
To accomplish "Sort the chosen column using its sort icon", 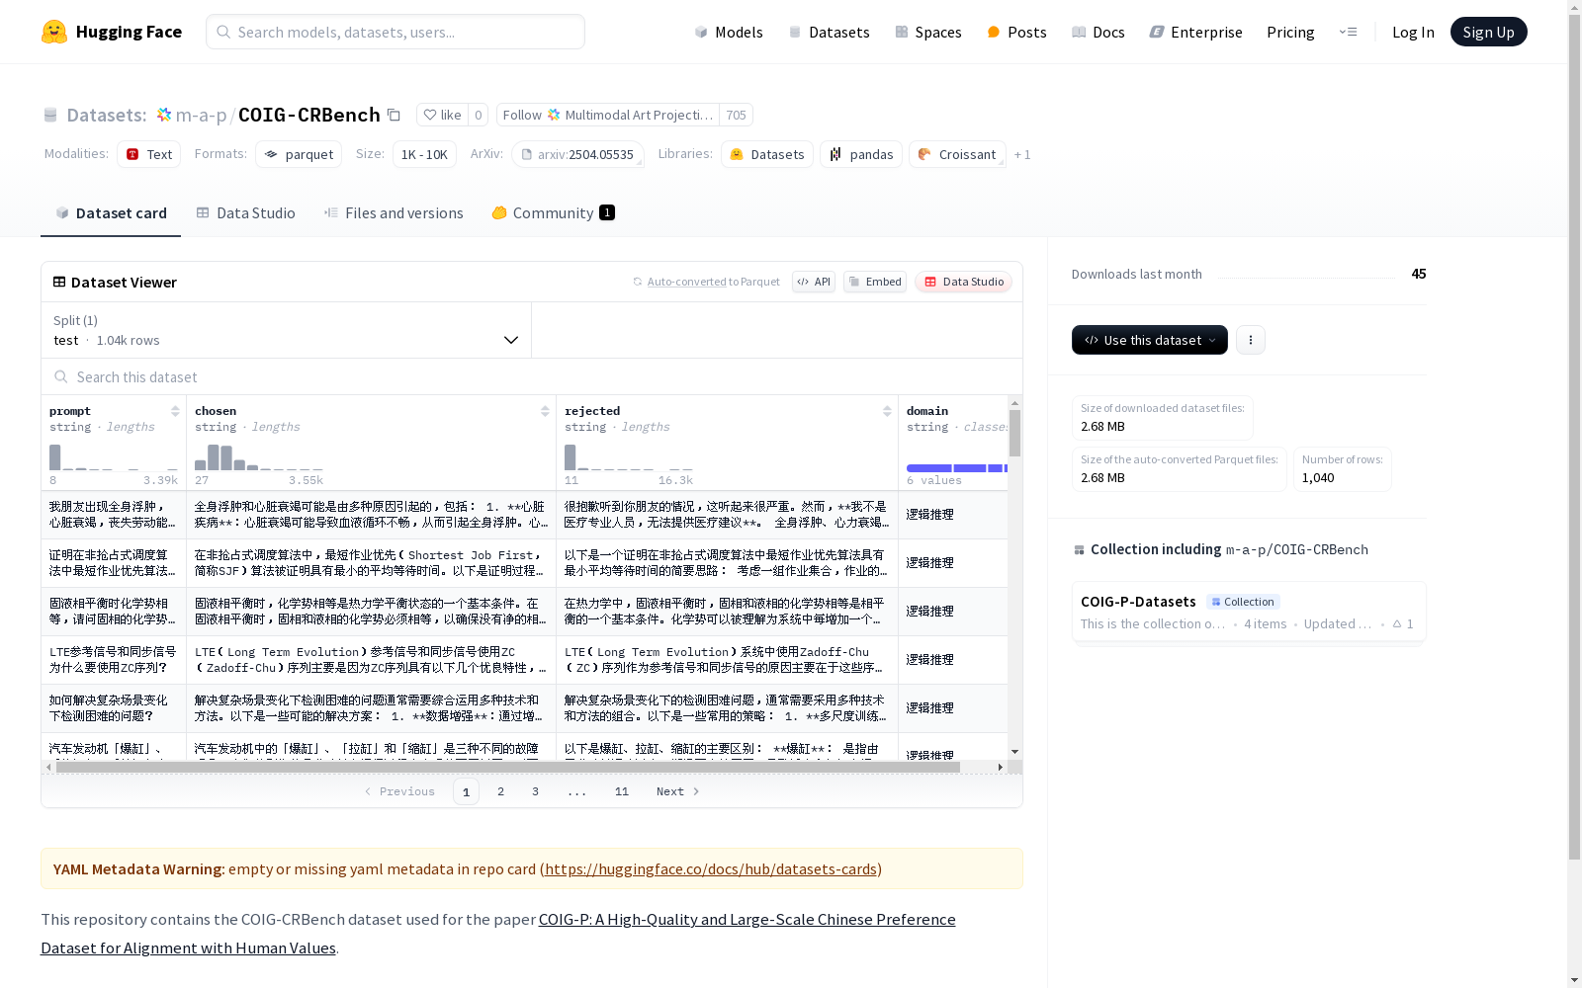I will click(545, 411).
